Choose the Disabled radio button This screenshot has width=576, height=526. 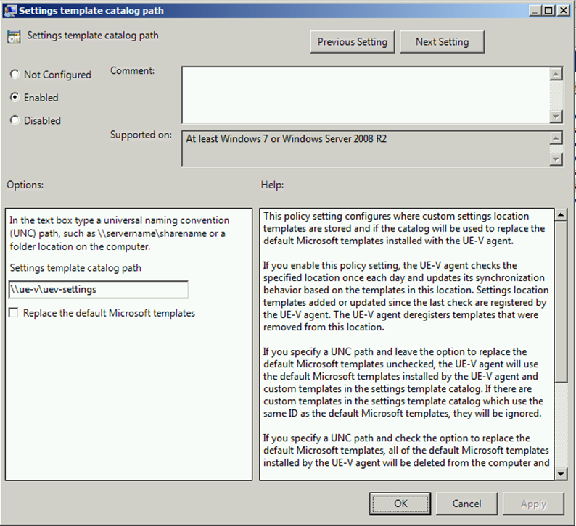(x=15, y=121)
